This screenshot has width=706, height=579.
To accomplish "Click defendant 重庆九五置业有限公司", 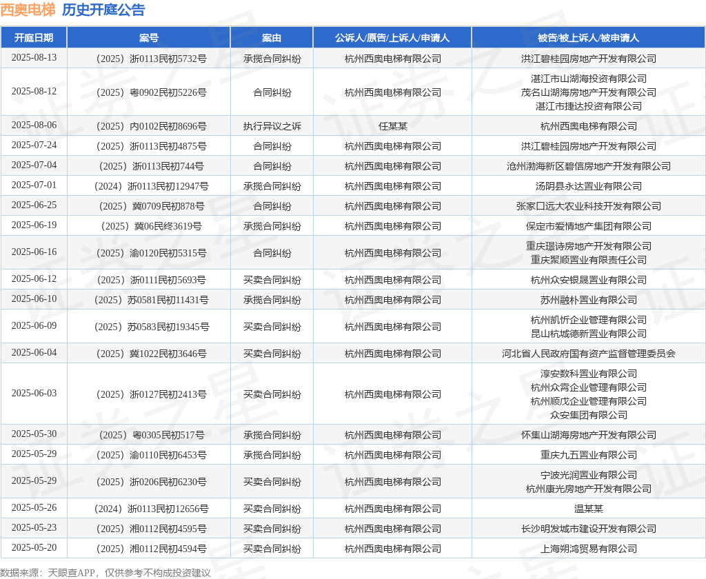I will [x=589, y=455].
